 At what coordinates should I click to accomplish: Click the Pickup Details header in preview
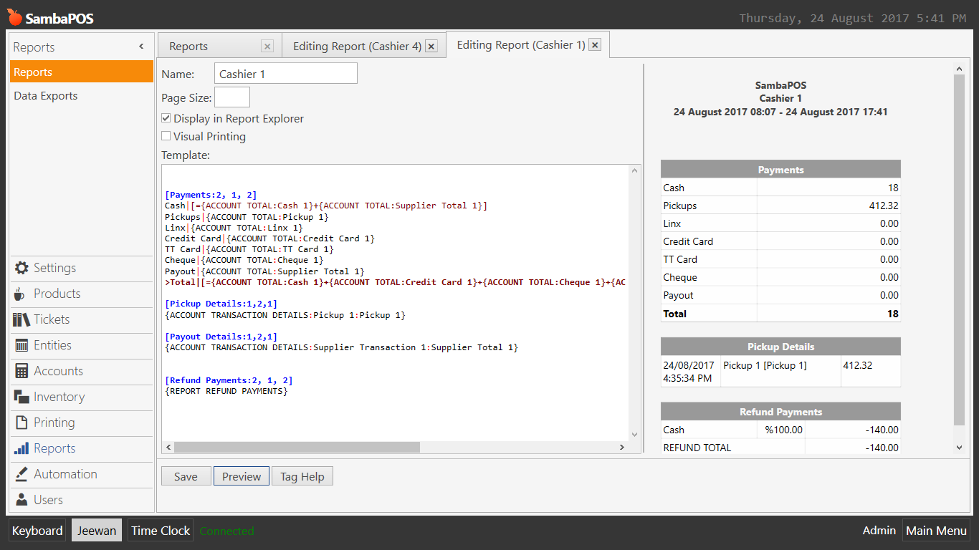[x=780, y=347]
